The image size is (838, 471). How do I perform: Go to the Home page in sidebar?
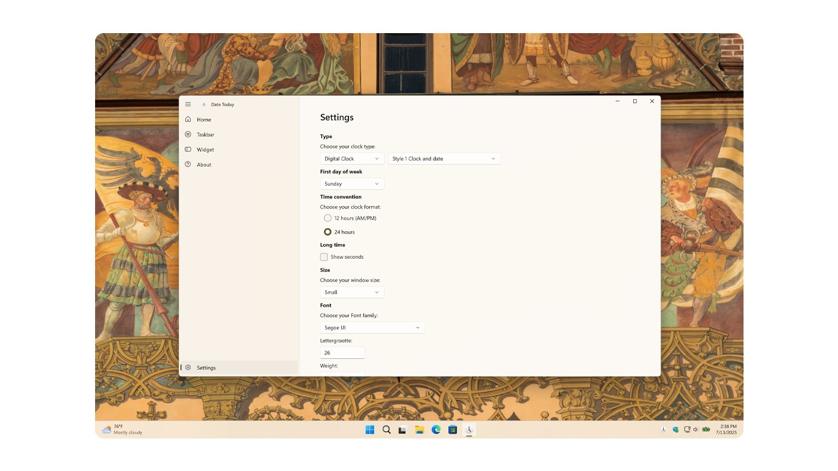[239, 120]
